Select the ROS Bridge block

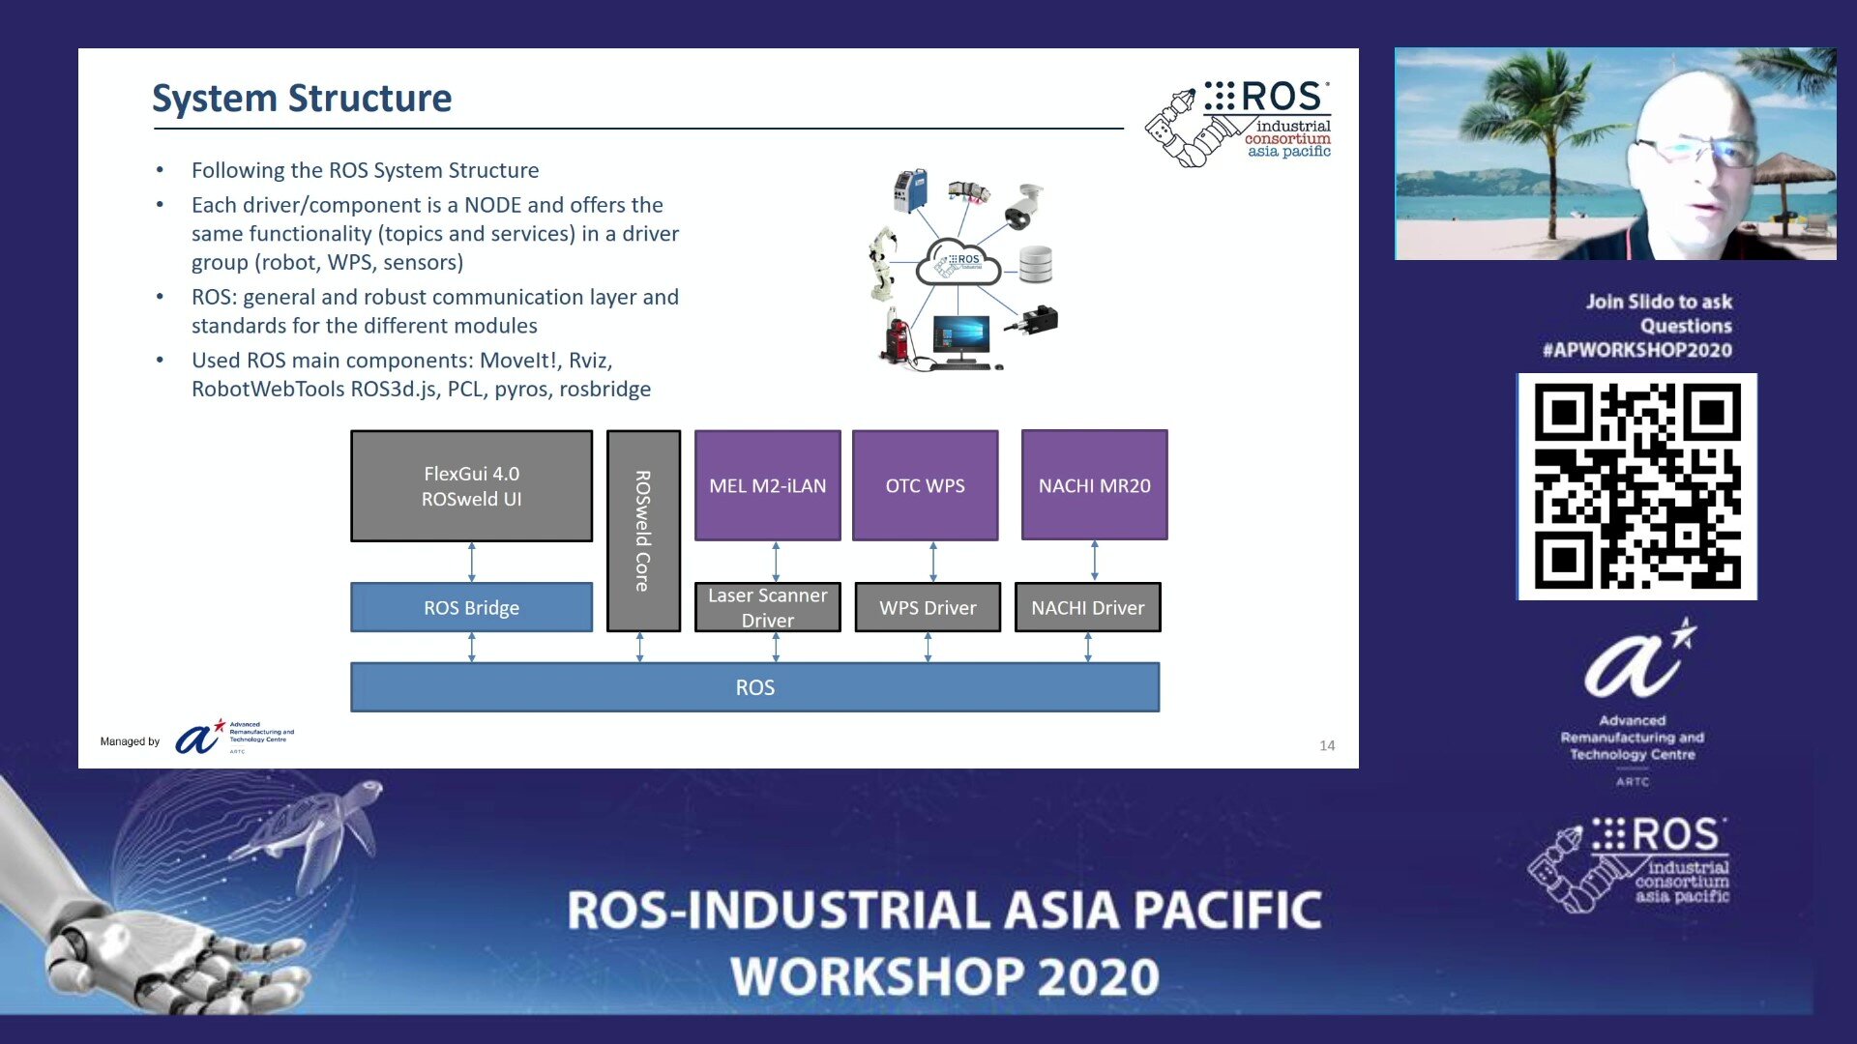click(x=471, y=608)
